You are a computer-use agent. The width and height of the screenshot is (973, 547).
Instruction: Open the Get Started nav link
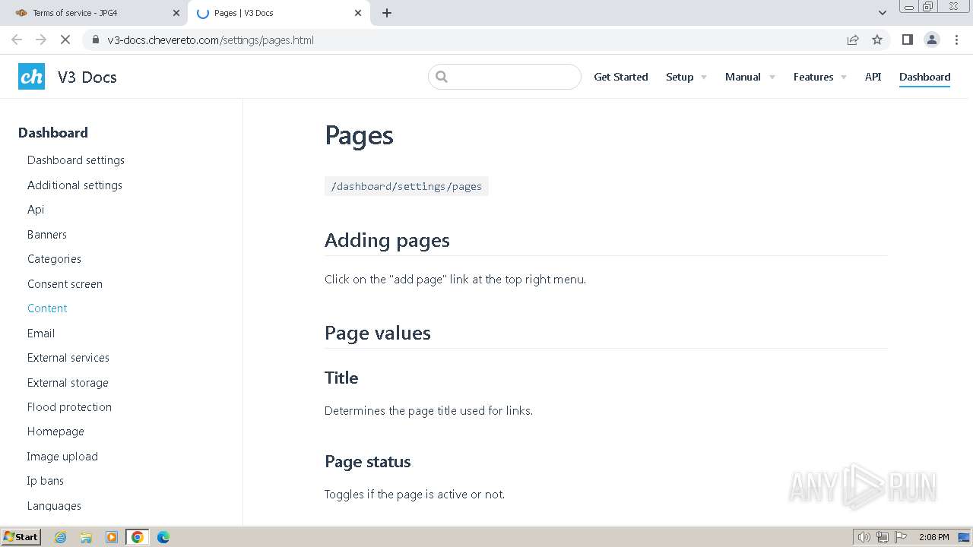pyautogui.click(x=621, y=77)
